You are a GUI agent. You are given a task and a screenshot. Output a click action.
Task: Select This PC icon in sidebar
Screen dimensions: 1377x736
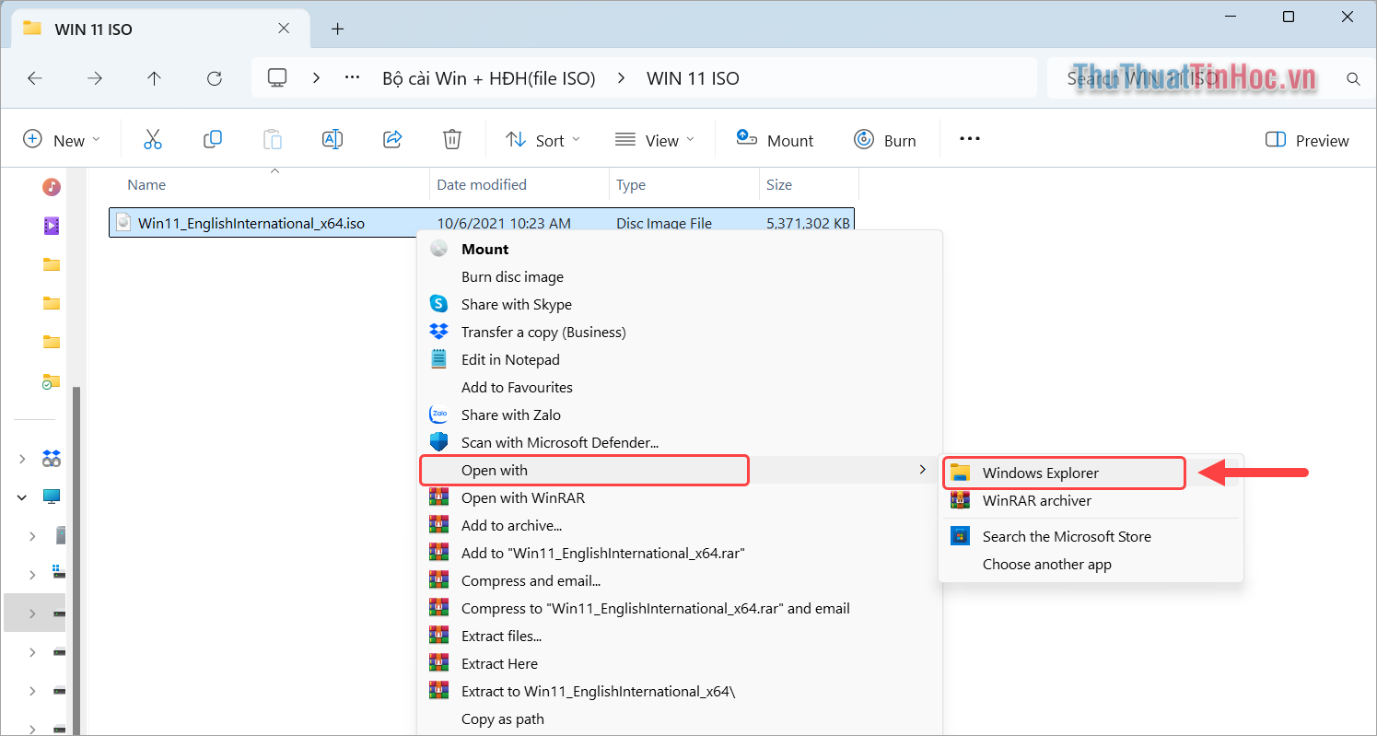click(x=52, y=497)
